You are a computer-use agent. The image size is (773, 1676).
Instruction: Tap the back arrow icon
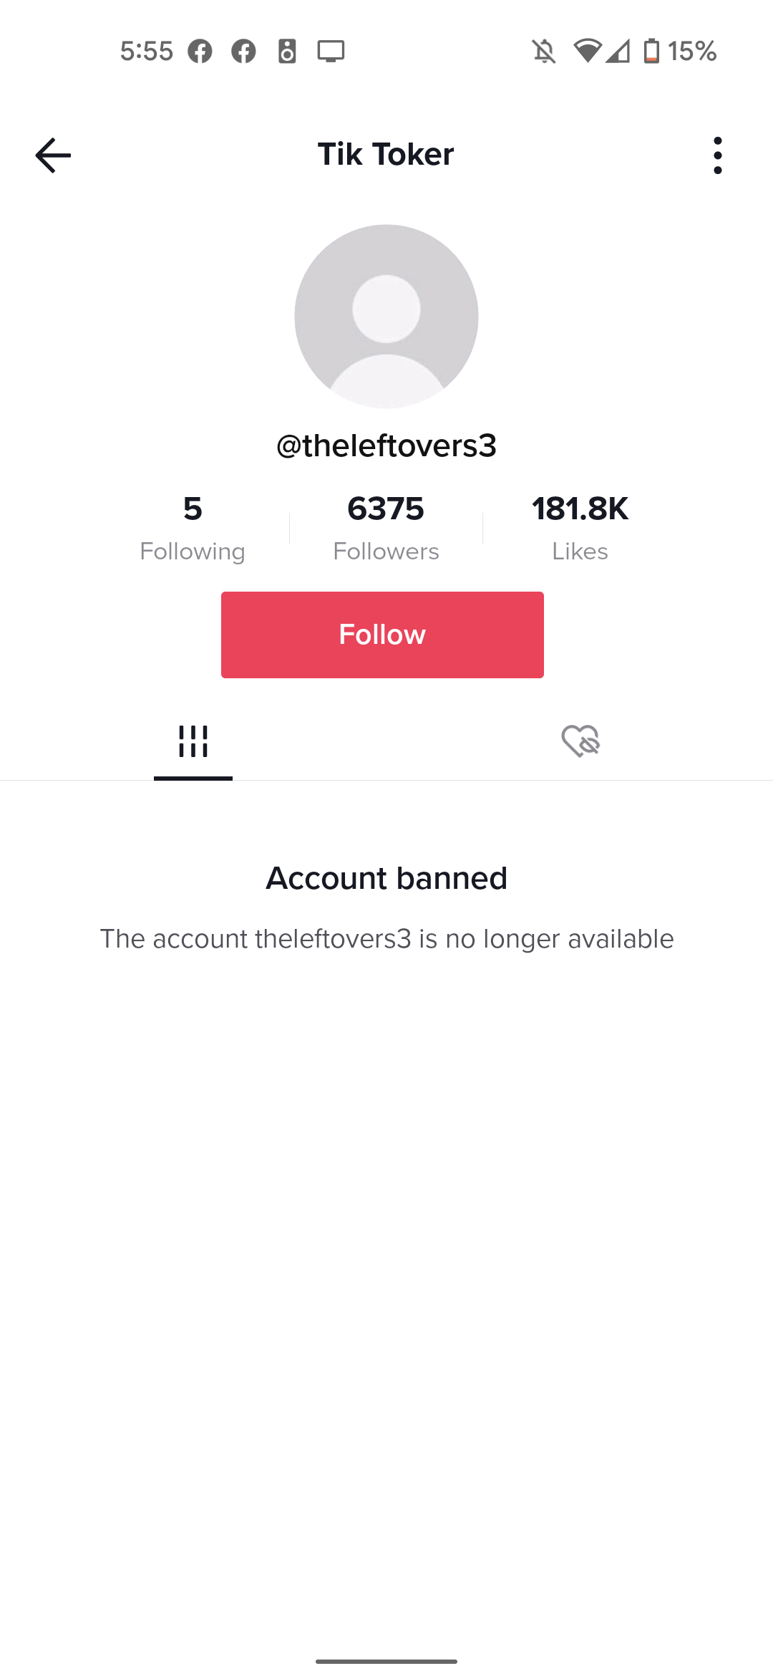[53, 155]
